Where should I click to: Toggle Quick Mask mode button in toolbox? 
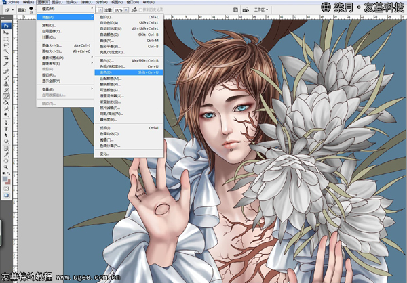[x=6, y=188]
